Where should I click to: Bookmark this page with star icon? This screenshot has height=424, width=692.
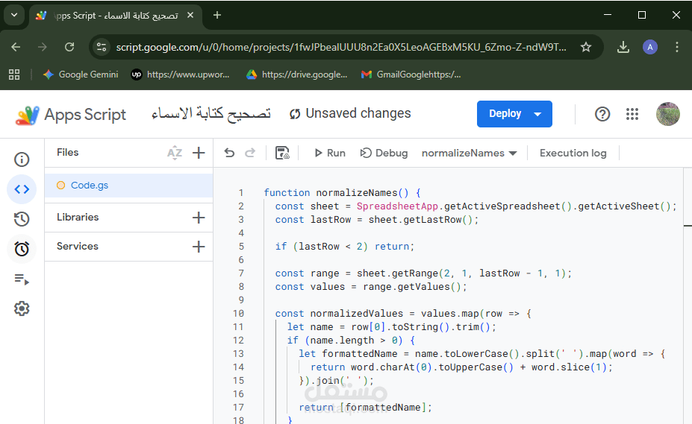click(586, 47)
